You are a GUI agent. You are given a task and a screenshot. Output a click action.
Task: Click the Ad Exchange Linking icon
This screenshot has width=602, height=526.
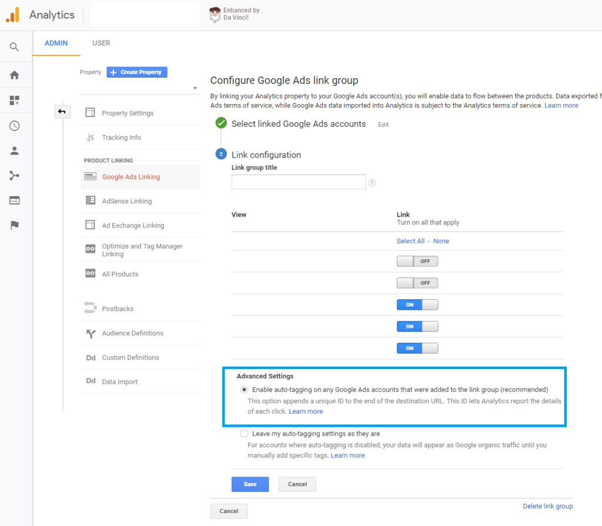[90, 225]
